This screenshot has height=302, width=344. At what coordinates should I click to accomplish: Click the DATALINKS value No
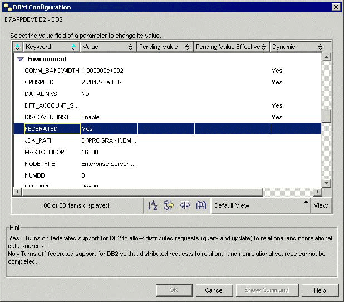coord(85,94)
